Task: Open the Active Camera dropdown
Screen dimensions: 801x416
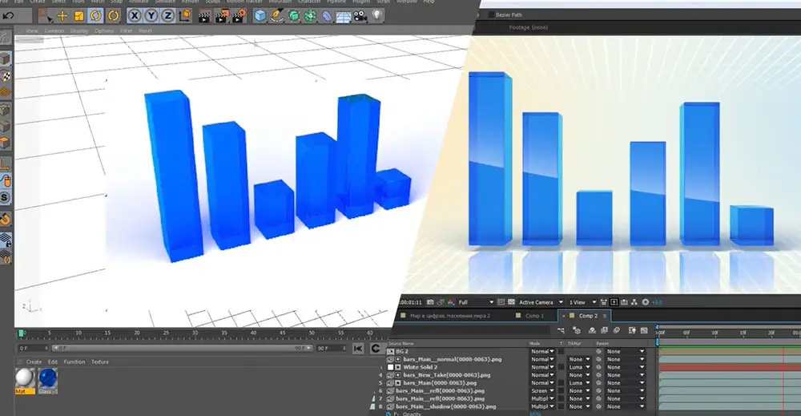Action: [x=541, y=302]
